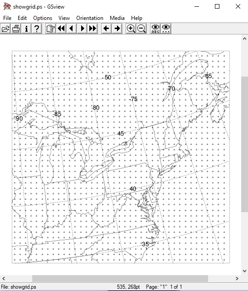Click the help question mark icon
The image size is (248, 291).
tap(37, 29)
